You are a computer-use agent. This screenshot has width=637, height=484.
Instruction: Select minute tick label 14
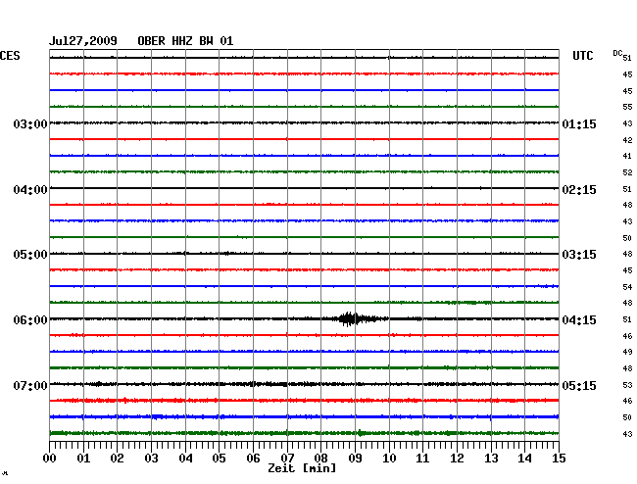(524, 459)
